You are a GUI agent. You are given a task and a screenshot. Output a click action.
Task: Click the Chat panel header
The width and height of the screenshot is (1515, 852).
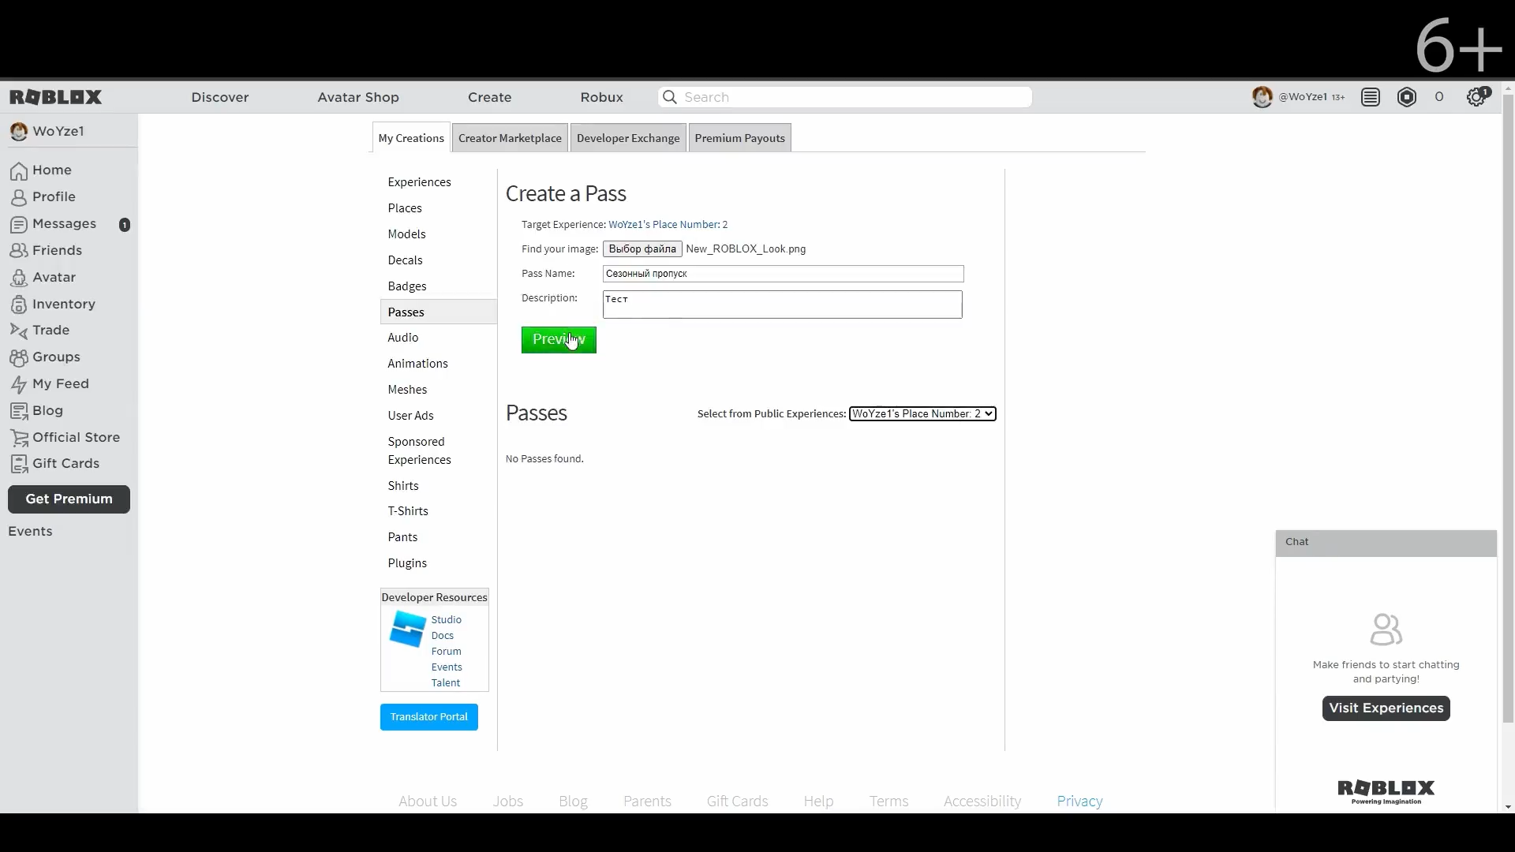click(x=1386, y=543)
